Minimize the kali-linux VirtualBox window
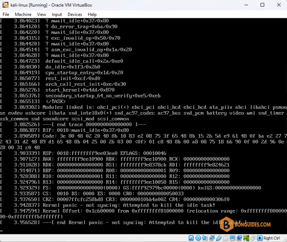Screen dimensions: 287x242 click(x=246, y=5)
